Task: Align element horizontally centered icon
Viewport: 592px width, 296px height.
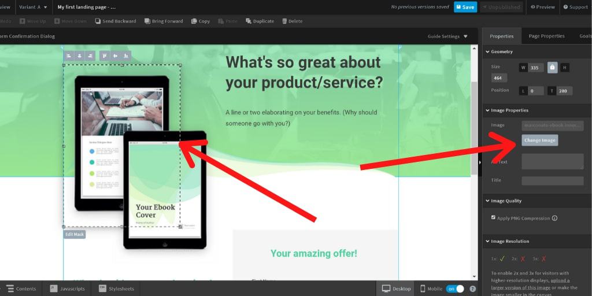Action: pos(79,56)
